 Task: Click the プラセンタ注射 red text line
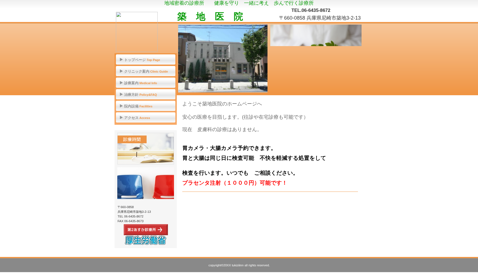[x=234, y=183]
